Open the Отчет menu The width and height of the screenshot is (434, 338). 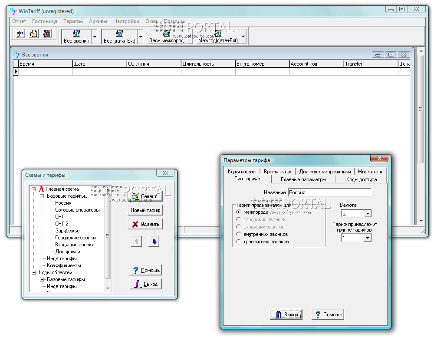point(19,21)
